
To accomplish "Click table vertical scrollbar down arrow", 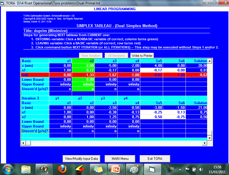I will pos(209,138).
